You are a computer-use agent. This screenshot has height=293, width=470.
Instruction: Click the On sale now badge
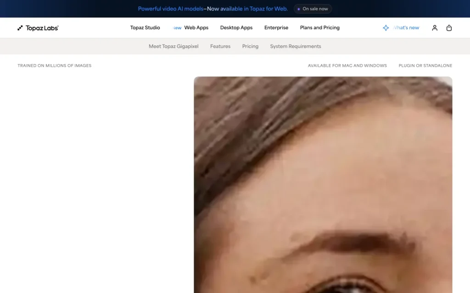(x=313, y=9)
